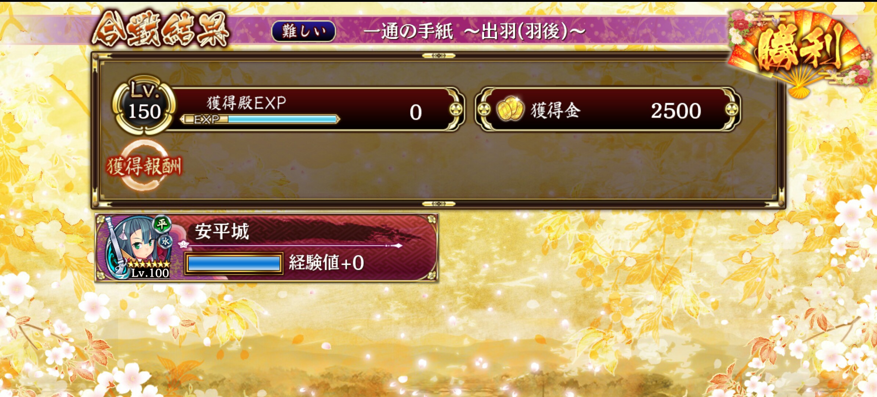Screen dimensions: 877x397
Task: Click the gold coin icon
Action: pyautogui.click(x=509, y=109)
